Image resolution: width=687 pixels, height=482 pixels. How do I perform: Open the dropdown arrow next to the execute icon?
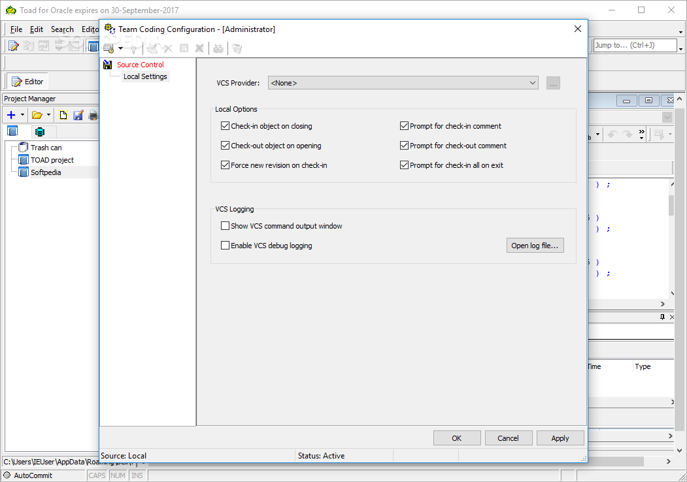(x=671, y=134)
